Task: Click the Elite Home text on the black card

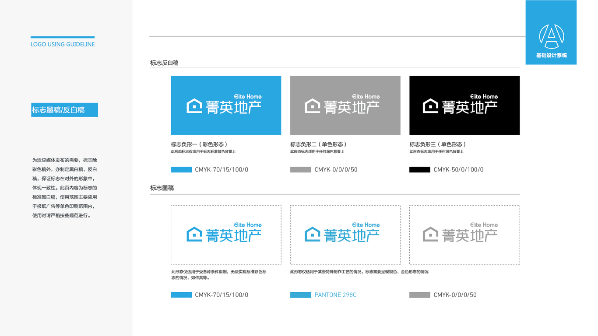Action: (x=484, y=96)
